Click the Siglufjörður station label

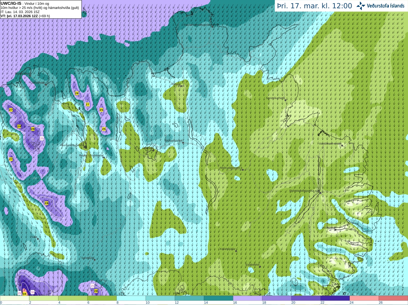(x=23, y=74)
